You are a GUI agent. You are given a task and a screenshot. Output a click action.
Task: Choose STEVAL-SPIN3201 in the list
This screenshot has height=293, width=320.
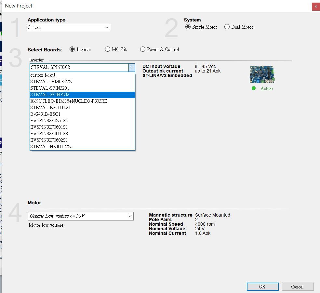(83, 88)
